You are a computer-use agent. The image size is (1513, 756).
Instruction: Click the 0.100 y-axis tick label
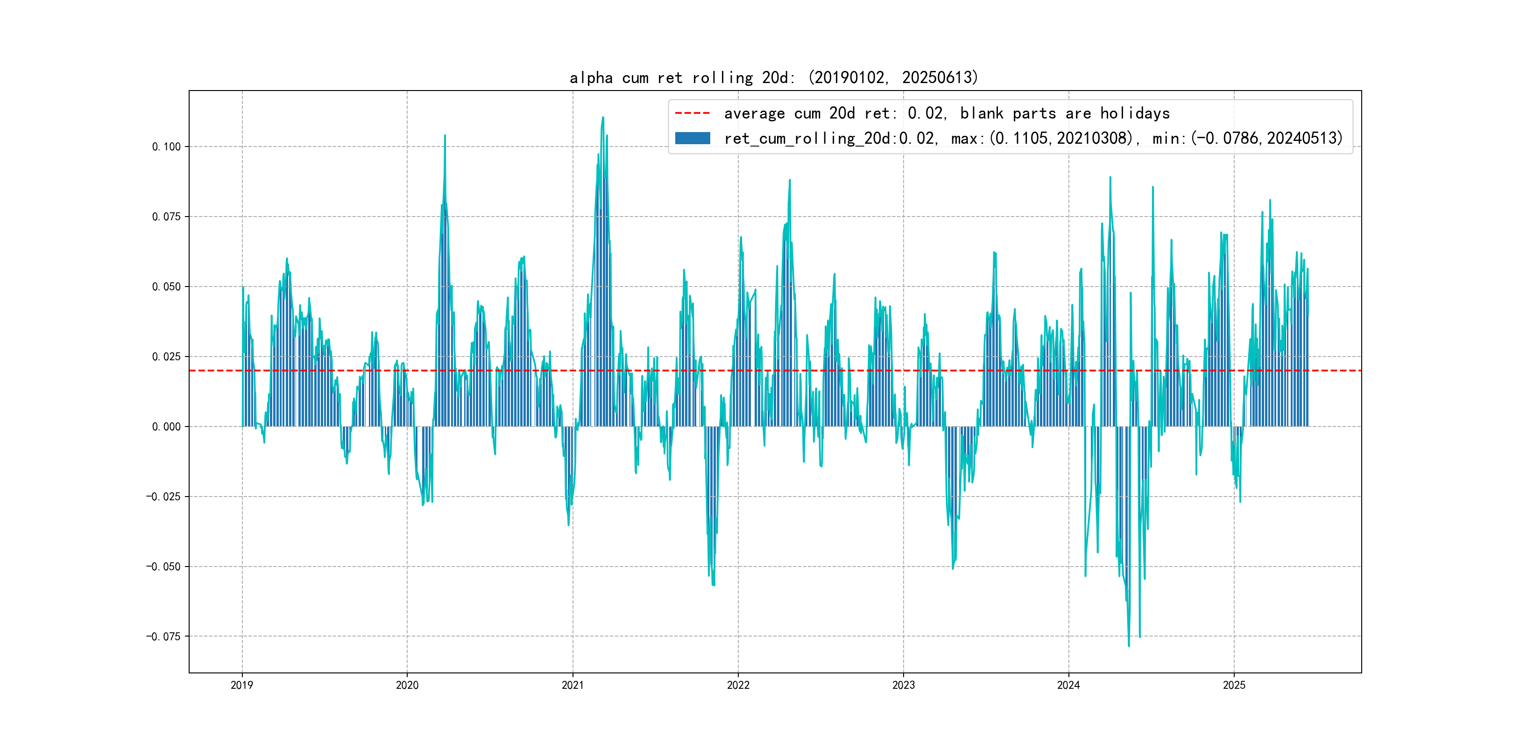pos(166,147)
